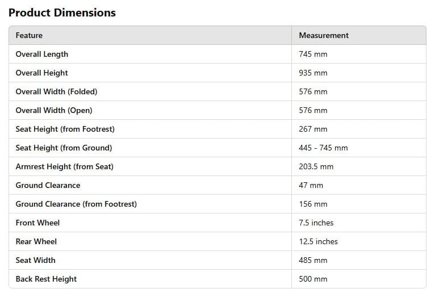This screenshot has height=293, width=435.
Task: Click the Overall Length row label
Action: [41, 54]
